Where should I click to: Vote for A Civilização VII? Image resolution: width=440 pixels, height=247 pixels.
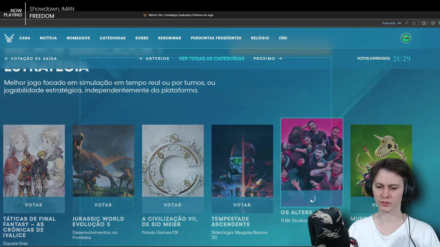pyautogui.click(x=173, y=205)
